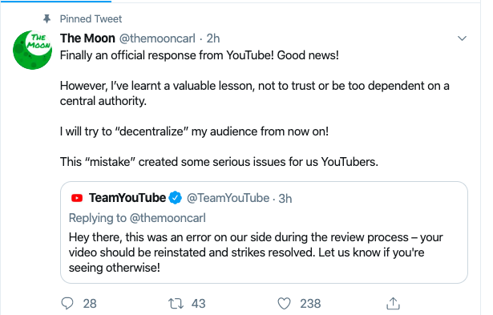The width and height of the screenshot is (493, 315).
Task: Click the @TeamYouTube handle
Action: pos(228,198)
